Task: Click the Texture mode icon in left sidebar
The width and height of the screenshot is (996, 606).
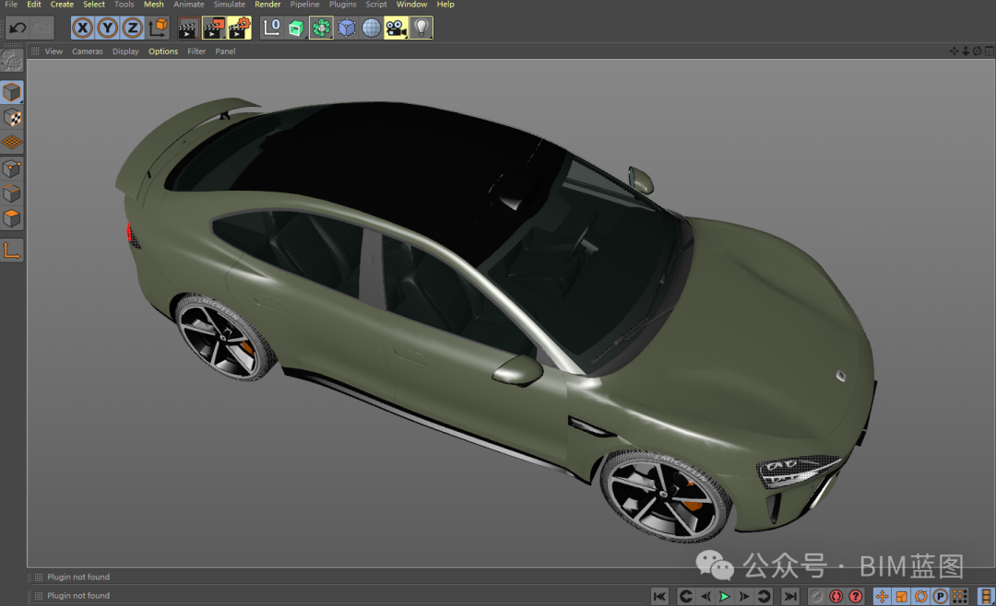Action: (12, 118)
